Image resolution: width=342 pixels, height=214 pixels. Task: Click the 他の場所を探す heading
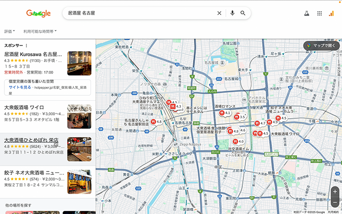pyautogui.click(x=19, y=205)
